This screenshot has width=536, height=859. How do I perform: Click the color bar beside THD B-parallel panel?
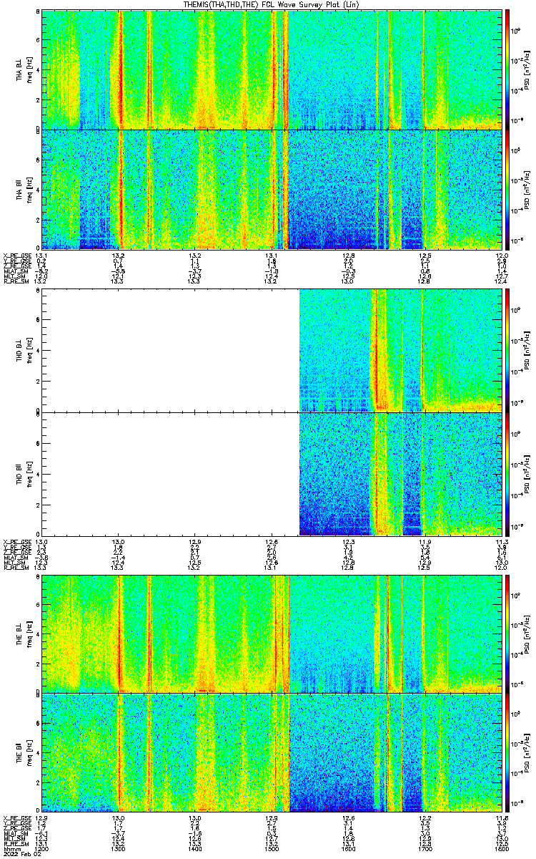pyautogui.click(x=507, y=473)
